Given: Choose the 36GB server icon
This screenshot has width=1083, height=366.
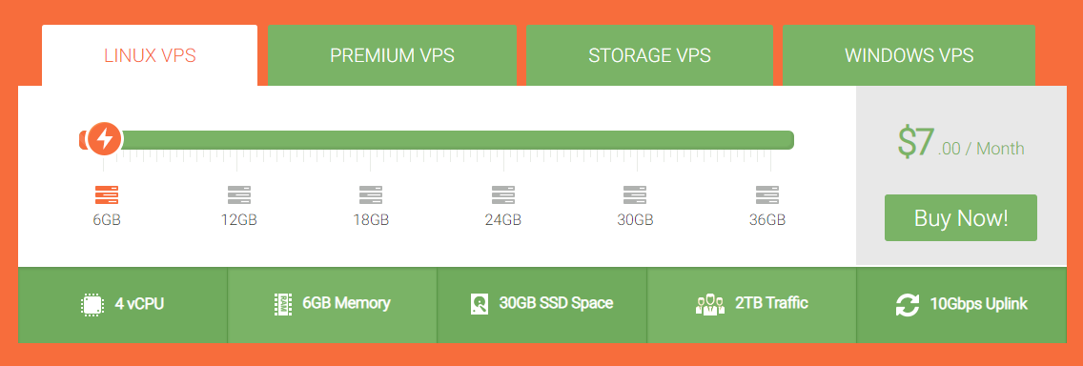Looking at the screenshot, I should click(767, 195).
